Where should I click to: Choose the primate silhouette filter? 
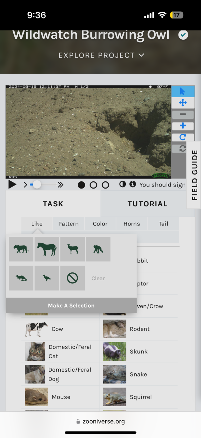click(x=98, y=249)
